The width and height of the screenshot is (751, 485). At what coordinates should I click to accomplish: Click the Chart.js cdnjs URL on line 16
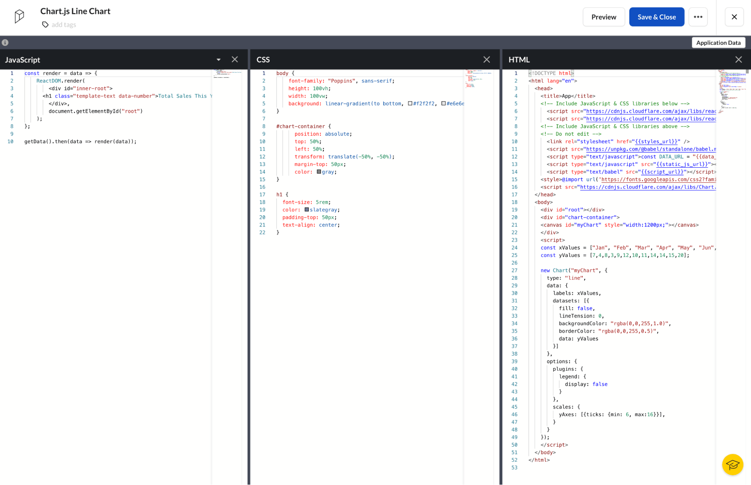click(648, 187)
